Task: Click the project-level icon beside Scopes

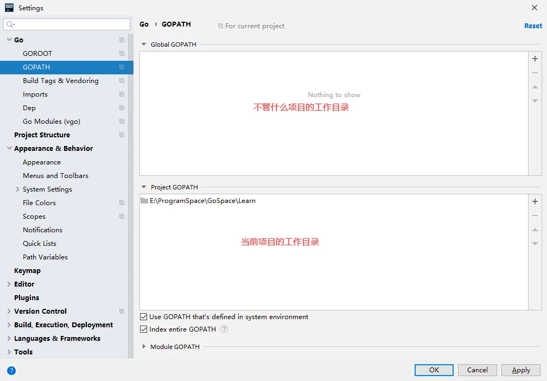Action: pos(122,217)
